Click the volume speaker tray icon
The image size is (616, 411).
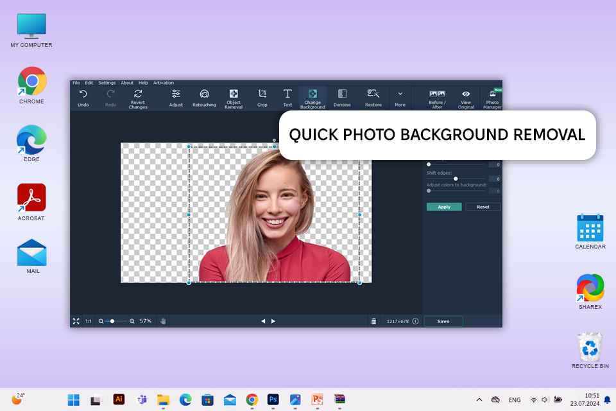point(545,400)
